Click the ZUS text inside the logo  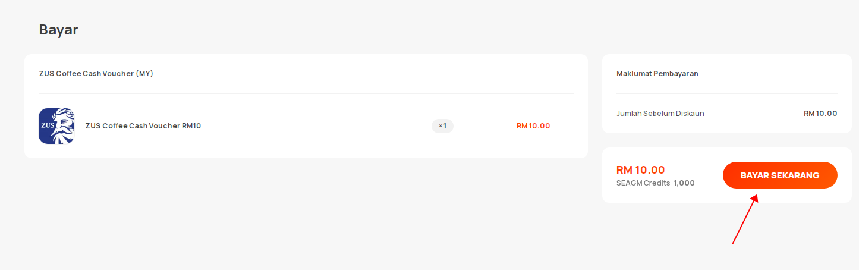(47, 125)
